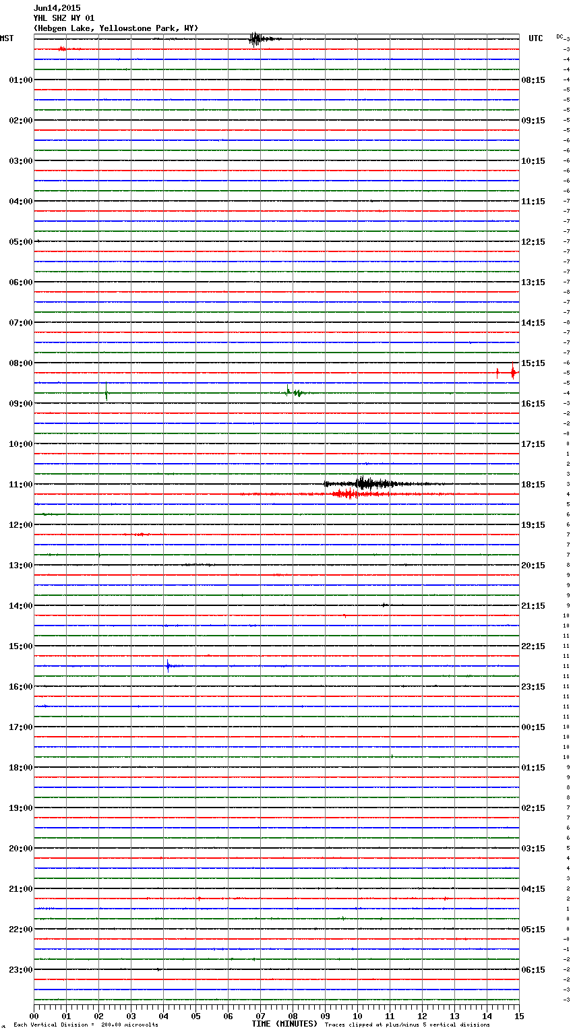
Task: Select the 13:00 MST hour label
Action: [21, 566]
